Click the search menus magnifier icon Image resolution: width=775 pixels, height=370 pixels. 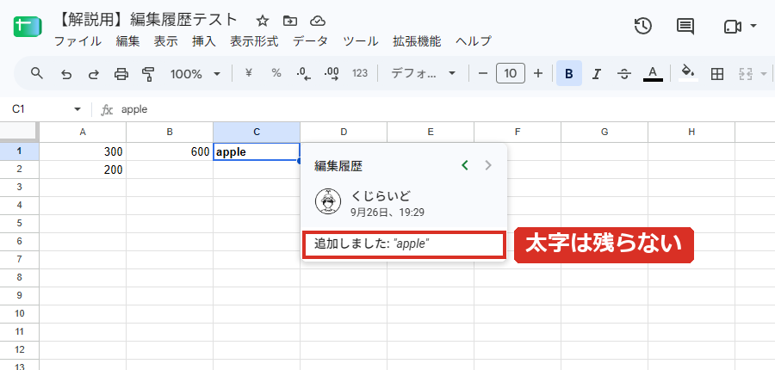[x=36, y=74]
